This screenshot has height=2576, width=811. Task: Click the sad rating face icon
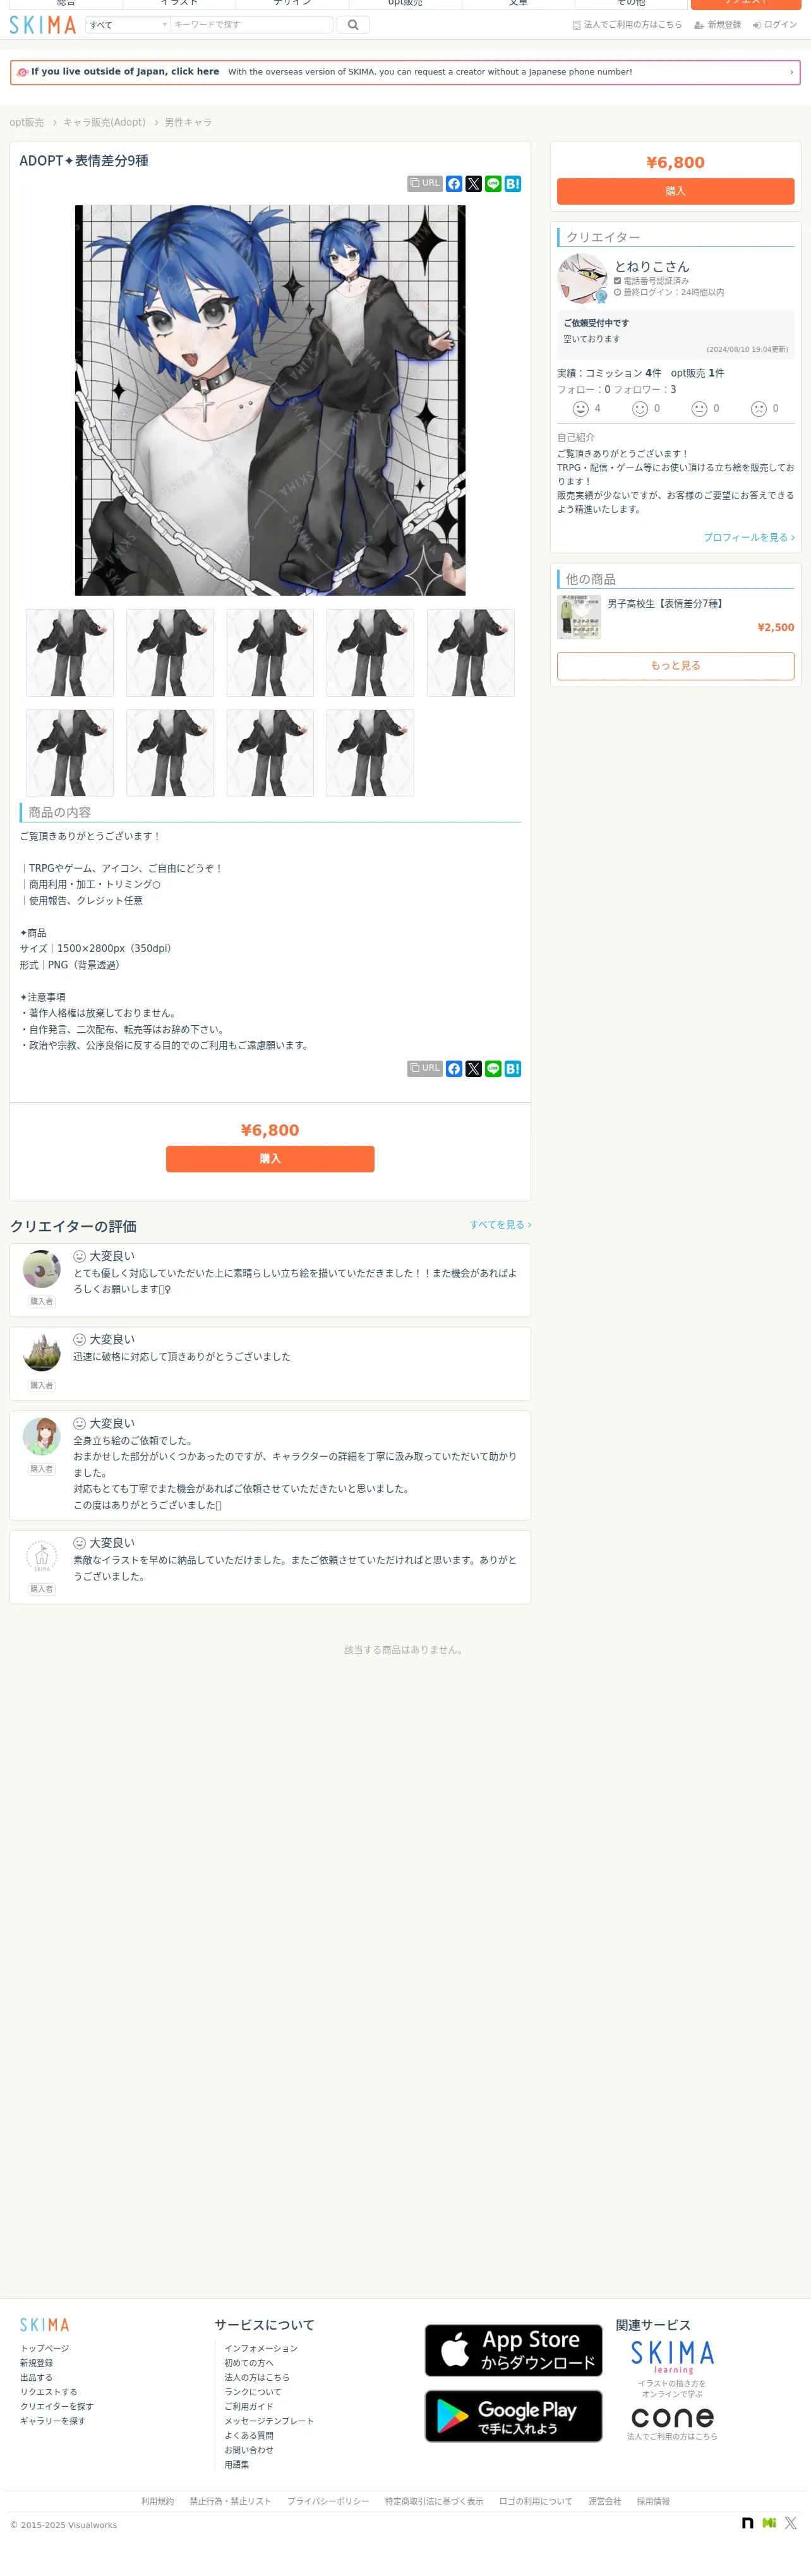pyautogui.click(x=759, y=408)
